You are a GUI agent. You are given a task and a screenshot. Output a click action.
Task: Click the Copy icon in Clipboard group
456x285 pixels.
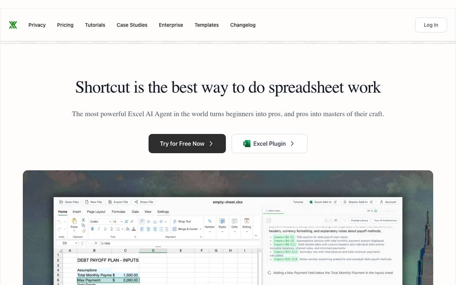83,225
